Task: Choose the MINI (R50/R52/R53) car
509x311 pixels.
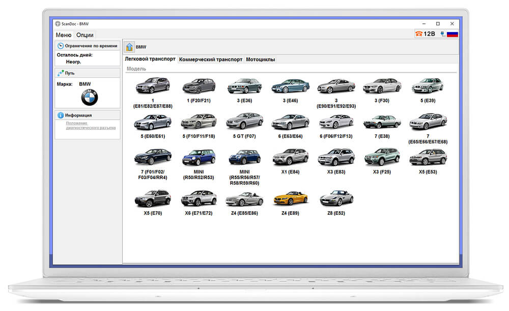Action: point(199,164)
